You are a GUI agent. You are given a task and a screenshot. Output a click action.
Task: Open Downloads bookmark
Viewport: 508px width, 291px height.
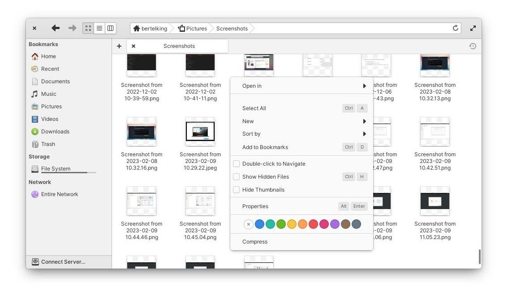coord(50,132)
